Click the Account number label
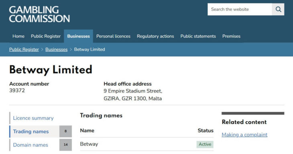293x154 pixels. [29, 84]
